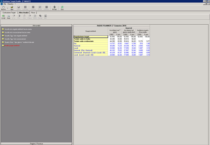Viewport: 210px width, 145px height.
Task: Export the table with Excel icon
Action: click(3, 17)
